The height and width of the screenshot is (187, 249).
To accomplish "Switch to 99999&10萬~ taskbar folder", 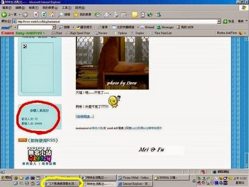I will (172, 177).
